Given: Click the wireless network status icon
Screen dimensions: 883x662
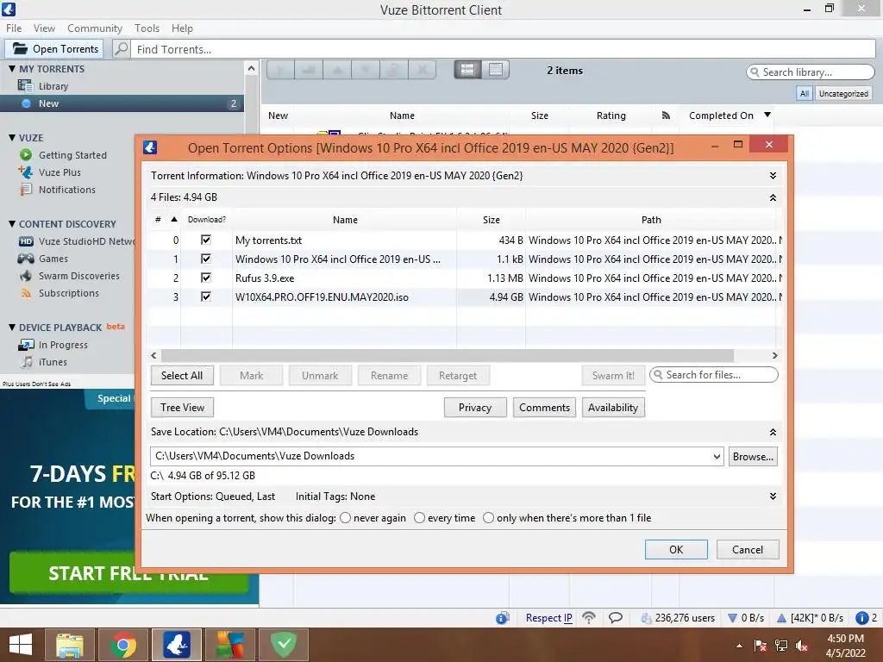Looking at the screenshot, I should [589, 618].
